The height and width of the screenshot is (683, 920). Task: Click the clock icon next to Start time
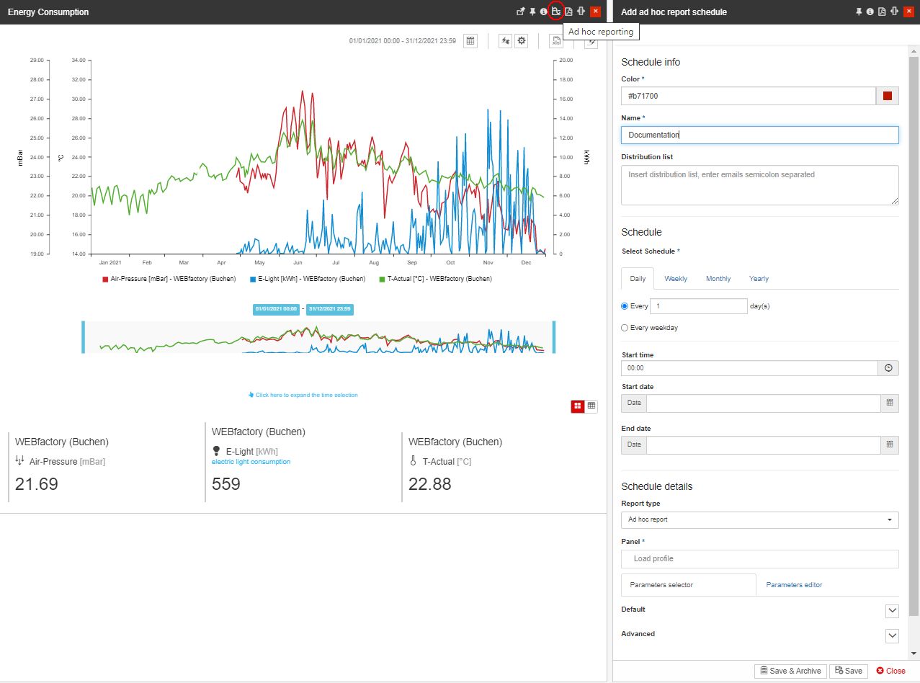point(888,368)
